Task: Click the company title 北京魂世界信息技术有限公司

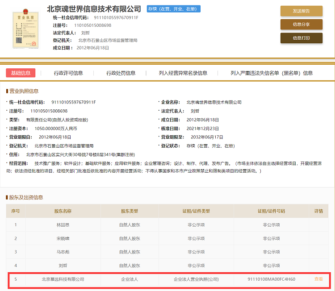Action: (x=94, y=9)
